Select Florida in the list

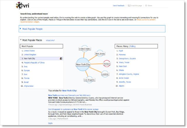tap(27, 78)
